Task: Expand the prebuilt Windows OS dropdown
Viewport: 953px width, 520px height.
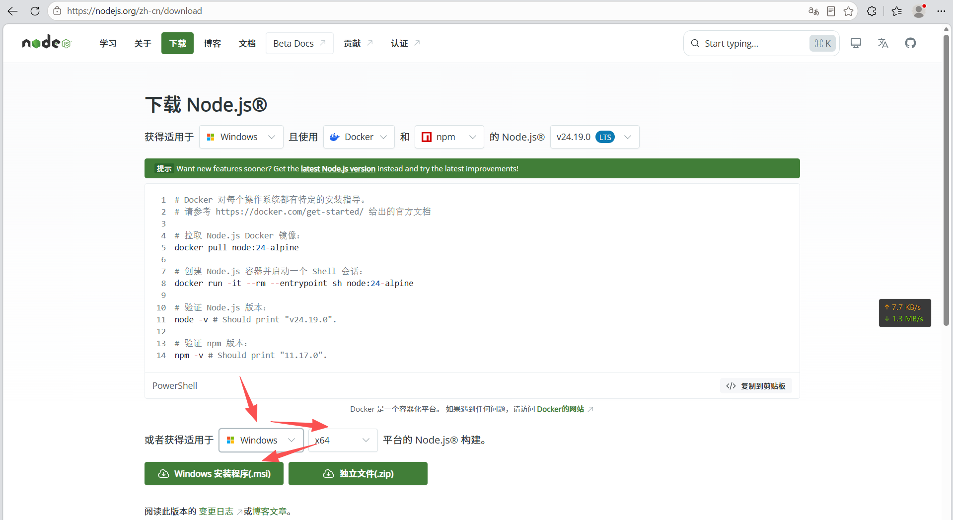Action: point(261,440)
